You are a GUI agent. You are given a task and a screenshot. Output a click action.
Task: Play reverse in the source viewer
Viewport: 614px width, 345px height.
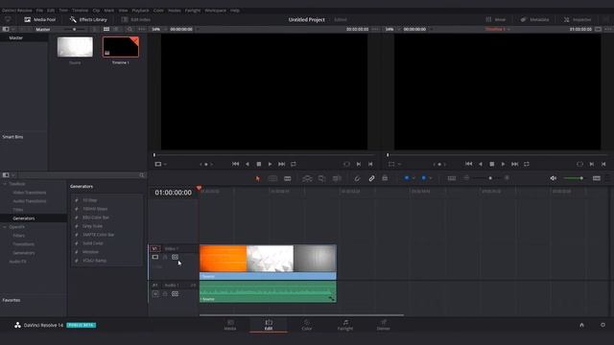click(x=248, y=164)
